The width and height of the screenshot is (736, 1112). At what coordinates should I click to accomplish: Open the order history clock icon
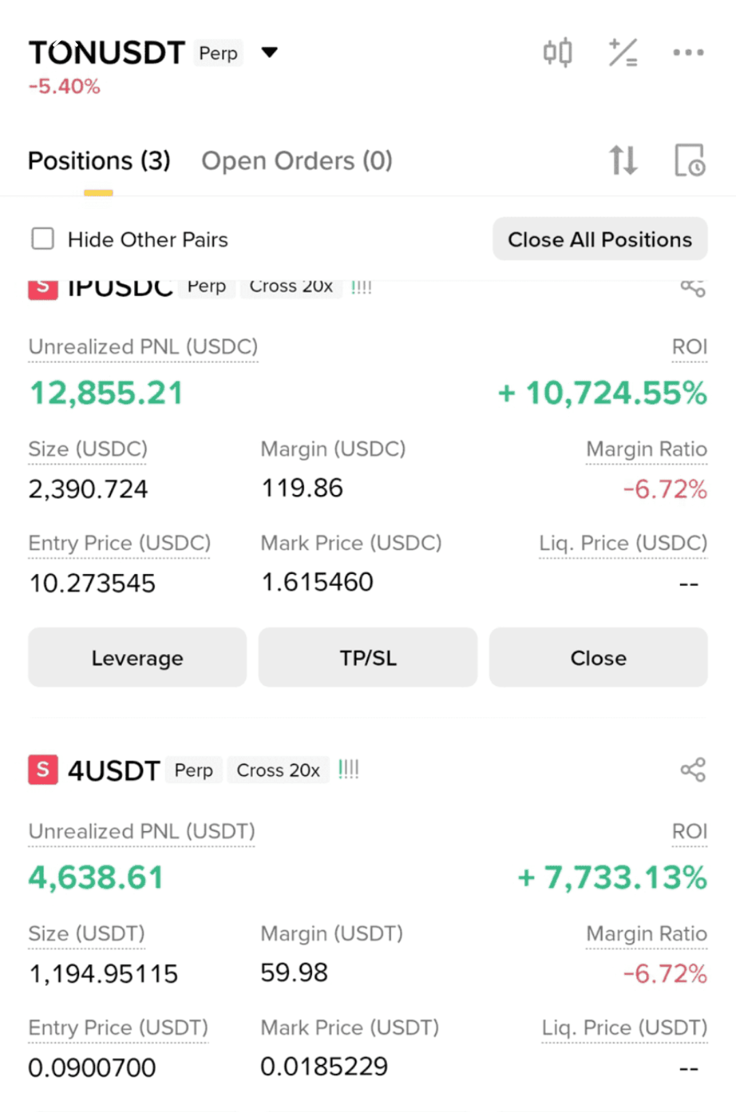point(690,161)
